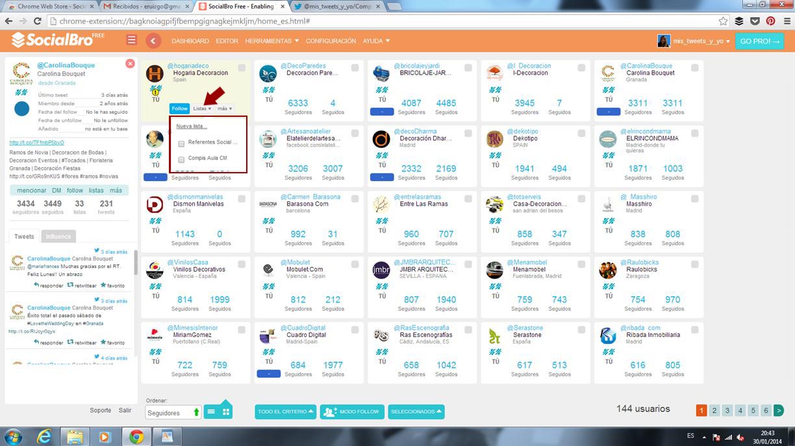Expand the Seleccionados menu
The image size is (795, 446).
coord(416,412)
